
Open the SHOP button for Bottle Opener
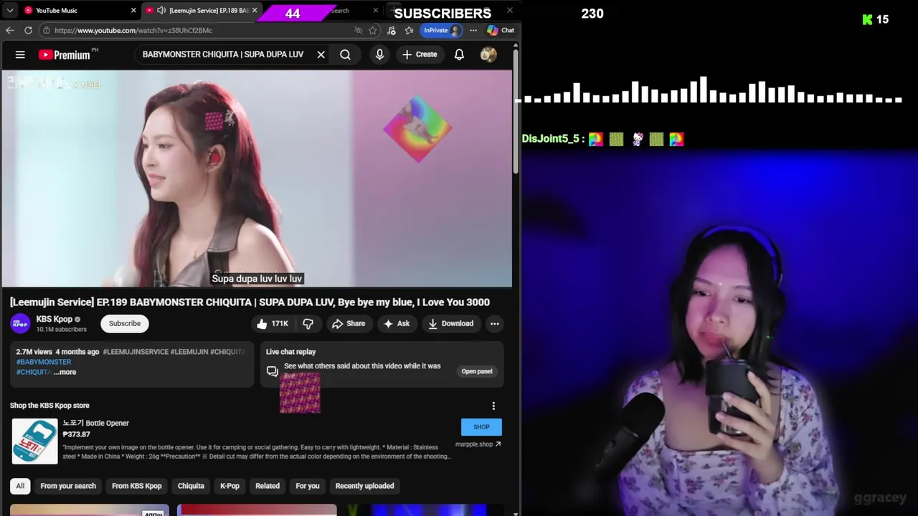[x=481, y=427]
